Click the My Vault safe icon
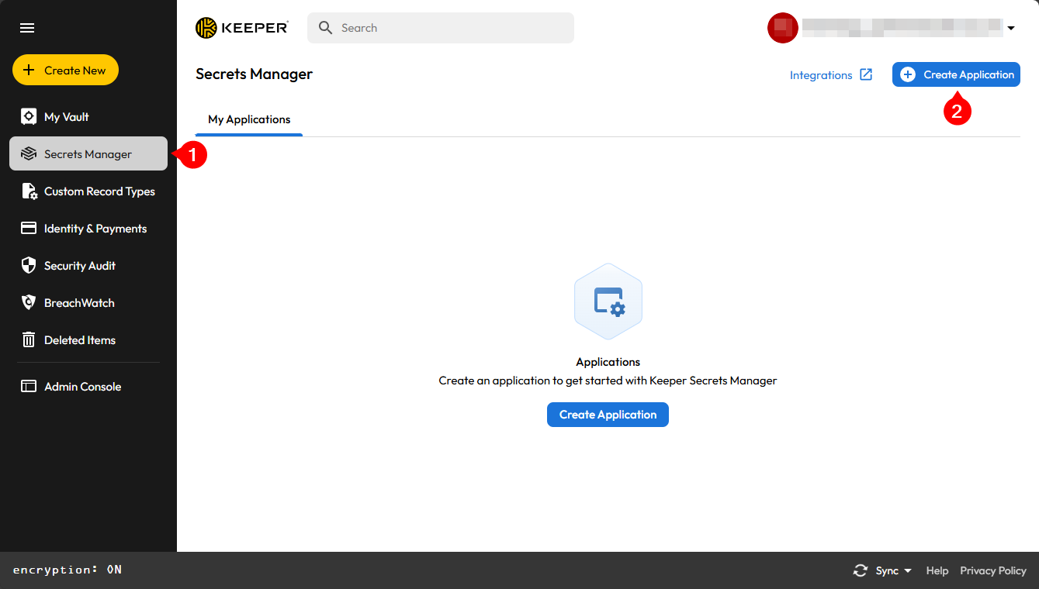 (x=29, y=117)
